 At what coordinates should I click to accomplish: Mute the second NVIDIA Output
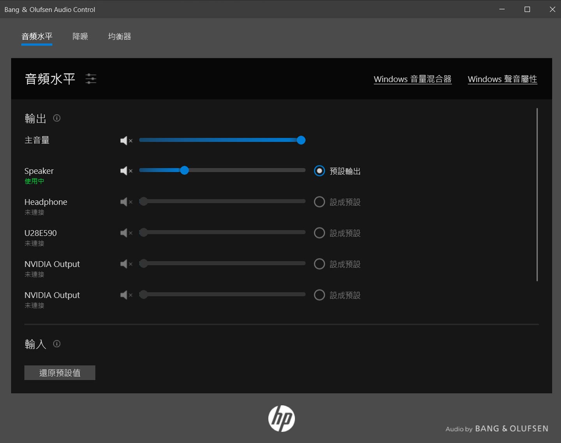pyautogui.click(x=125, y=295)
